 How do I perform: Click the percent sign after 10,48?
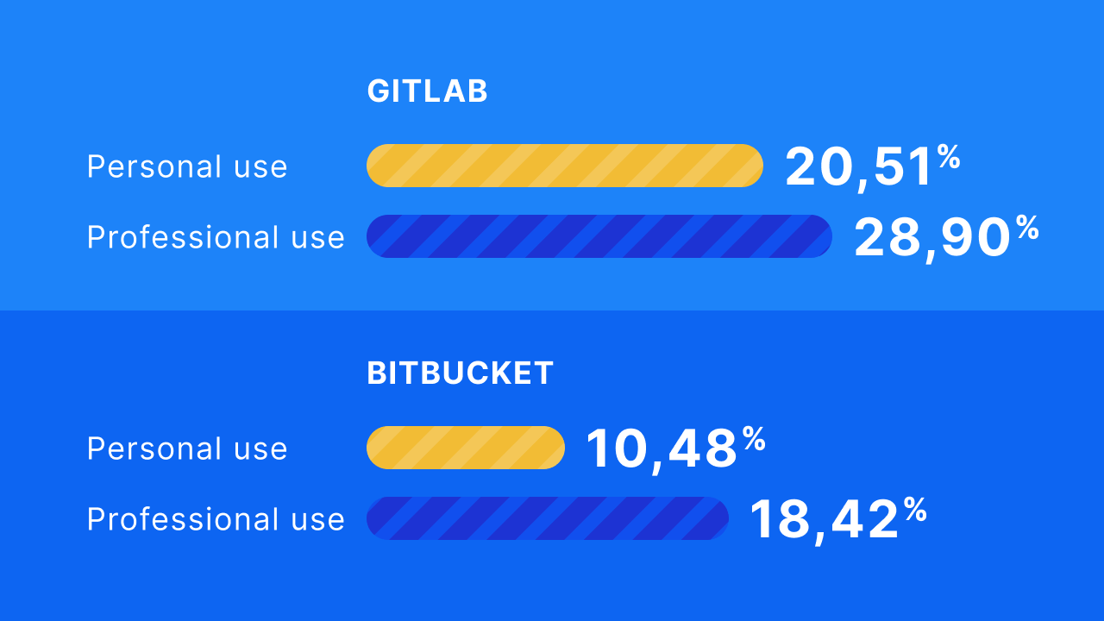click(x=754, y=439)
